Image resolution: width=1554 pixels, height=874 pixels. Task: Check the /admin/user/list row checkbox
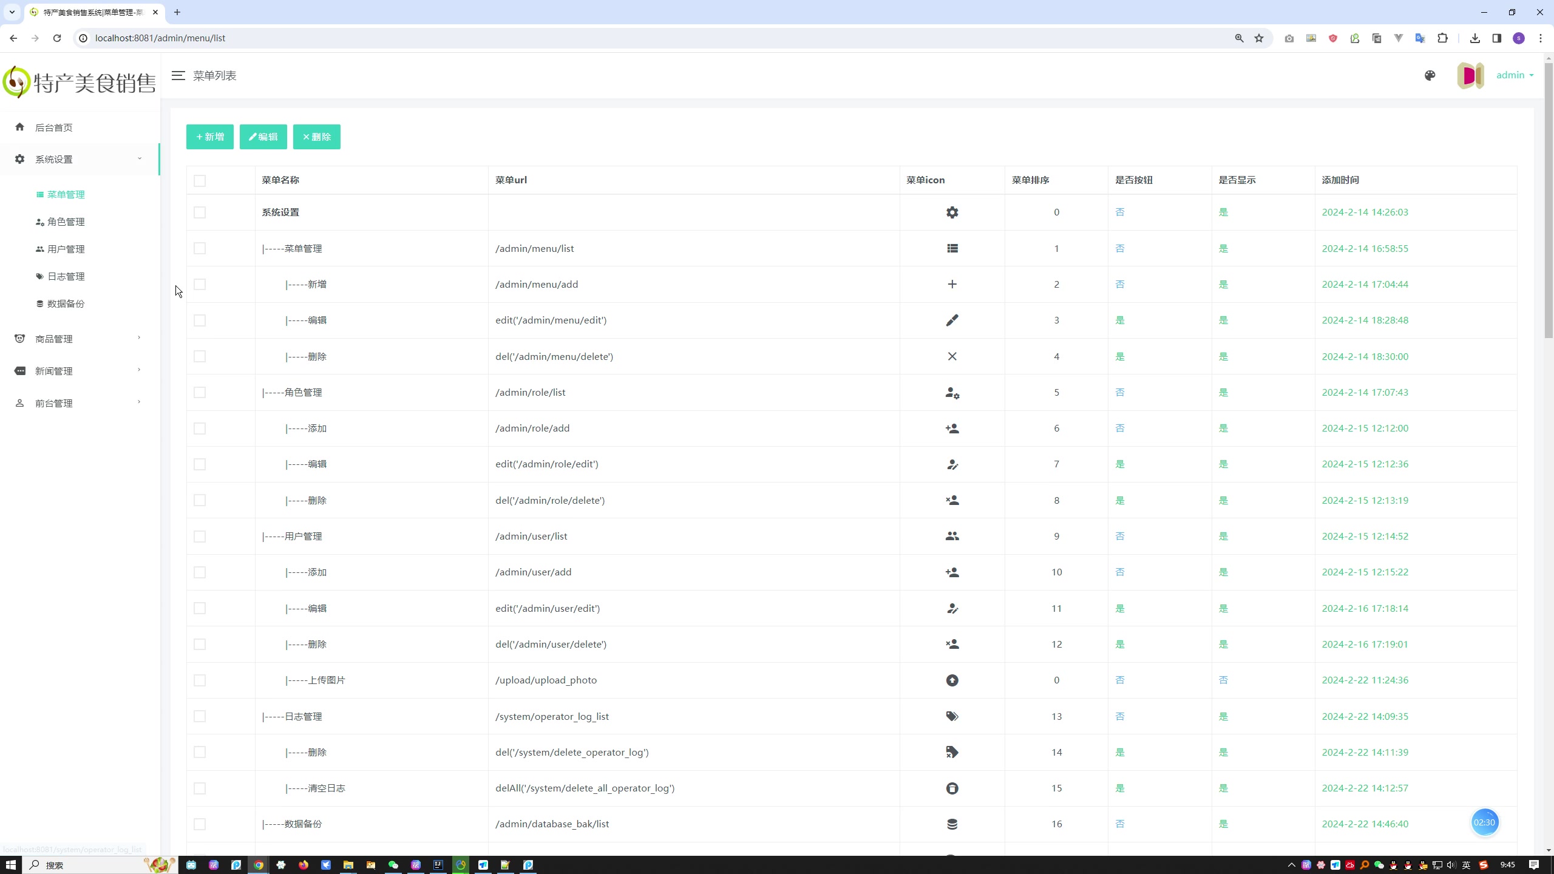[x=200, y=536]
